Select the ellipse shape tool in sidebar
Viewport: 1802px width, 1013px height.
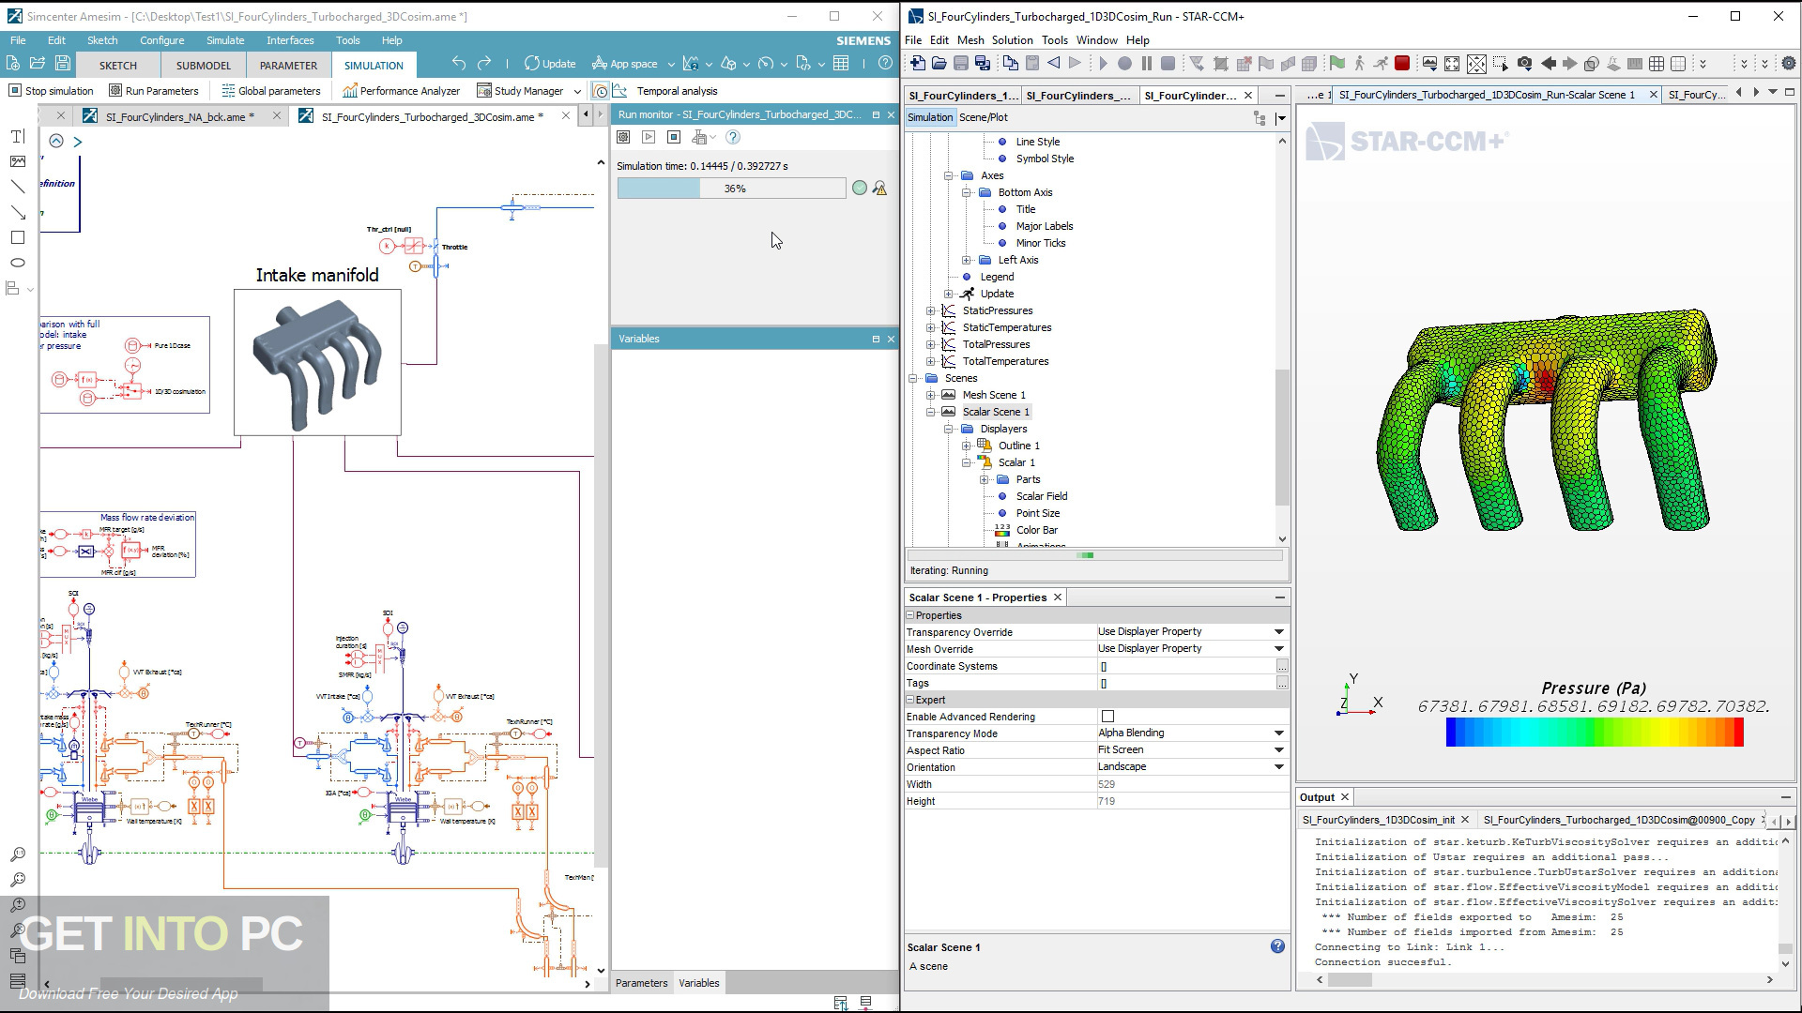17,263
